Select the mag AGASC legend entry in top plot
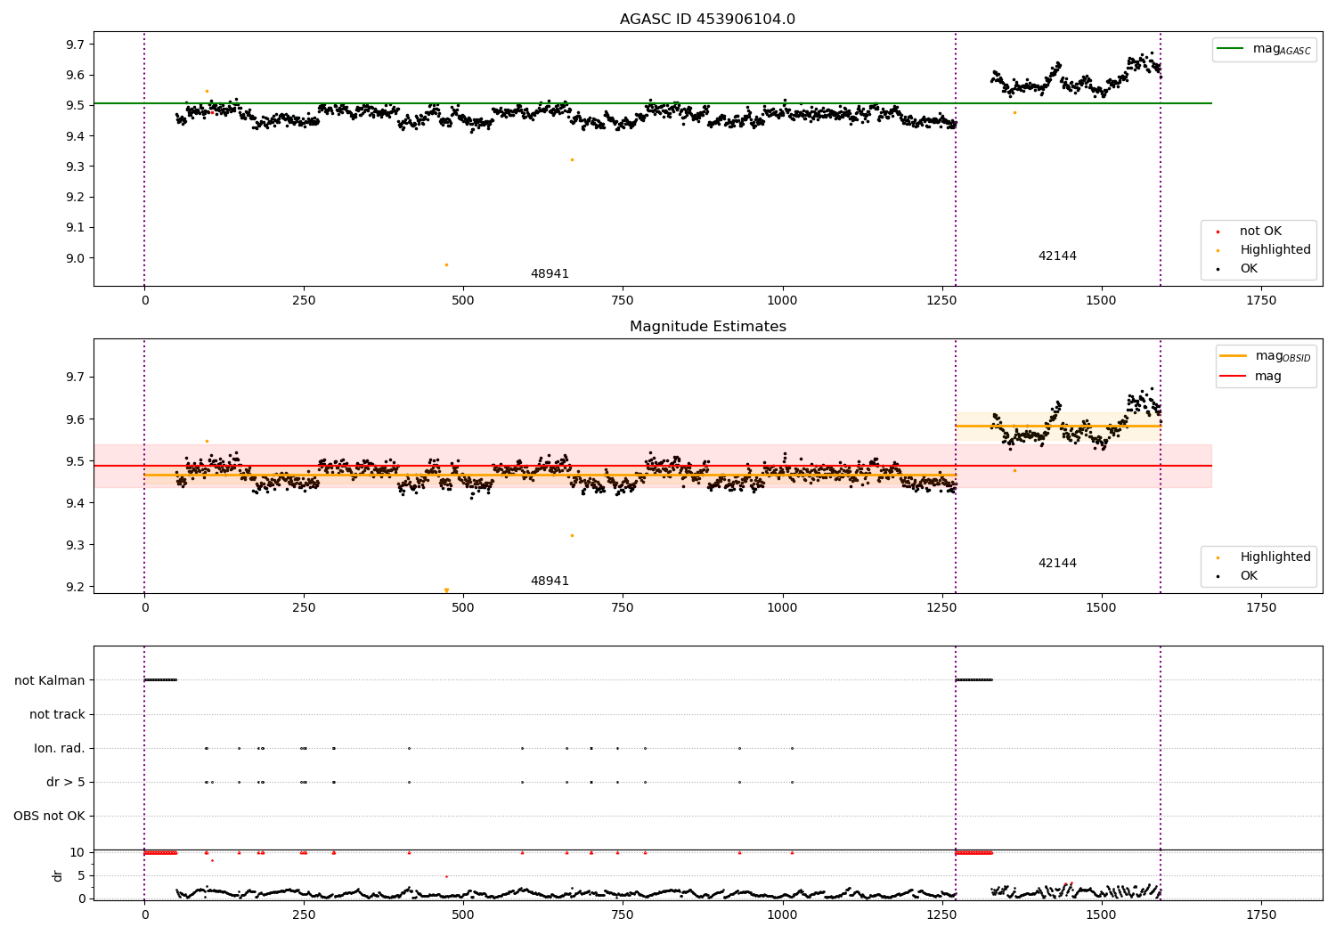This screenshot has height=935, width=1336. (x=1264, y=49)
